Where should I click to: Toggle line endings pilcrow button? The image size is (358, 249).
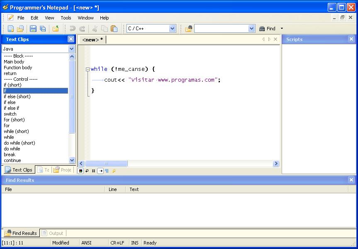tap(107, 171)
